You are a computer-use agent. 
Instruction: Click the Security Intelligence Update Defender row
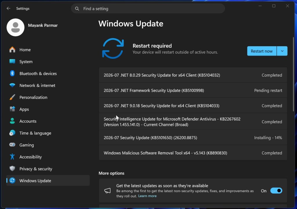click(193, 122)
